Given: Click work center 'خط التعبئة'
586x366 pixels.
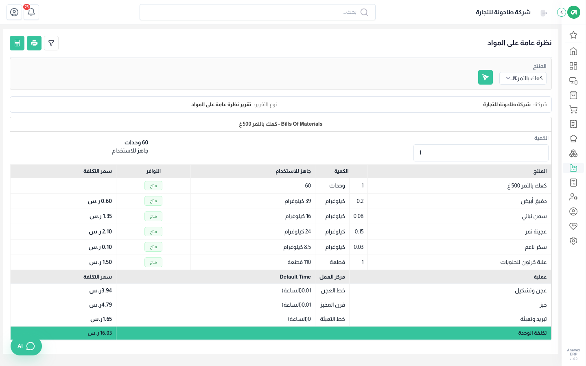Looking at the screenshot, I should pos(332,319).
